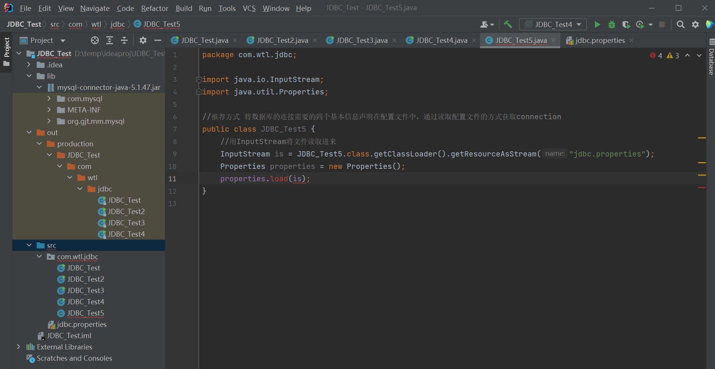The height and width of the screenshot is (369, 715).
Task: Expand all in Project panel
Action: (110, 40)
